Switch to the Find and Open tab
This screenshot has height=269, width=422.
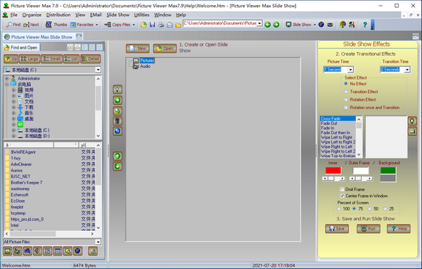[x=21, y=47]
